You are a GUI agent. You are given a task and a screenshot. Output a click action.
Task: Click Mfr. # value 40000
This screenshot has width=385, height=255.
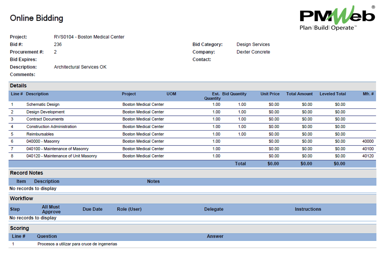(x=368, y=141)
